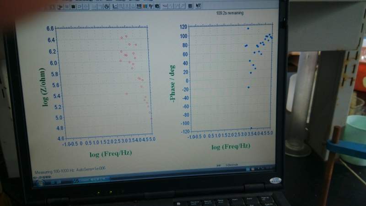Open the Windows Start button
Screen dimensions: 366x206
(40, 183)
